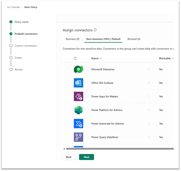
Task: Click the Power Automate for Admins icon
Action: pos(78,124)
